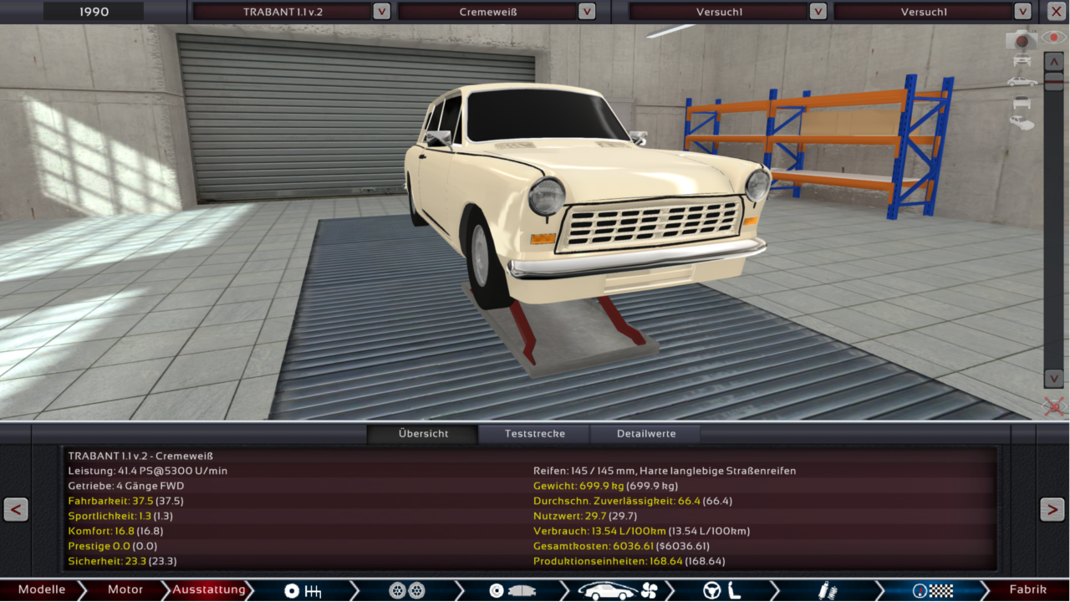This screenshot has width=1070, height=602.
Task: Switch to the Teststrecke tab
Action: pos(534,434)
